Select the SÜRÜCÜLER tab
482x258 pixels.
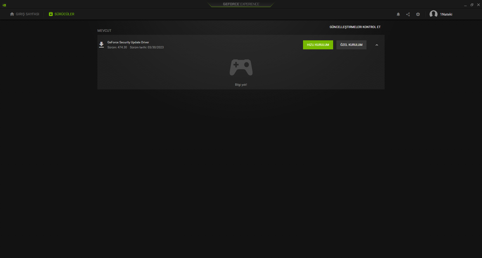tap(62, 14)
